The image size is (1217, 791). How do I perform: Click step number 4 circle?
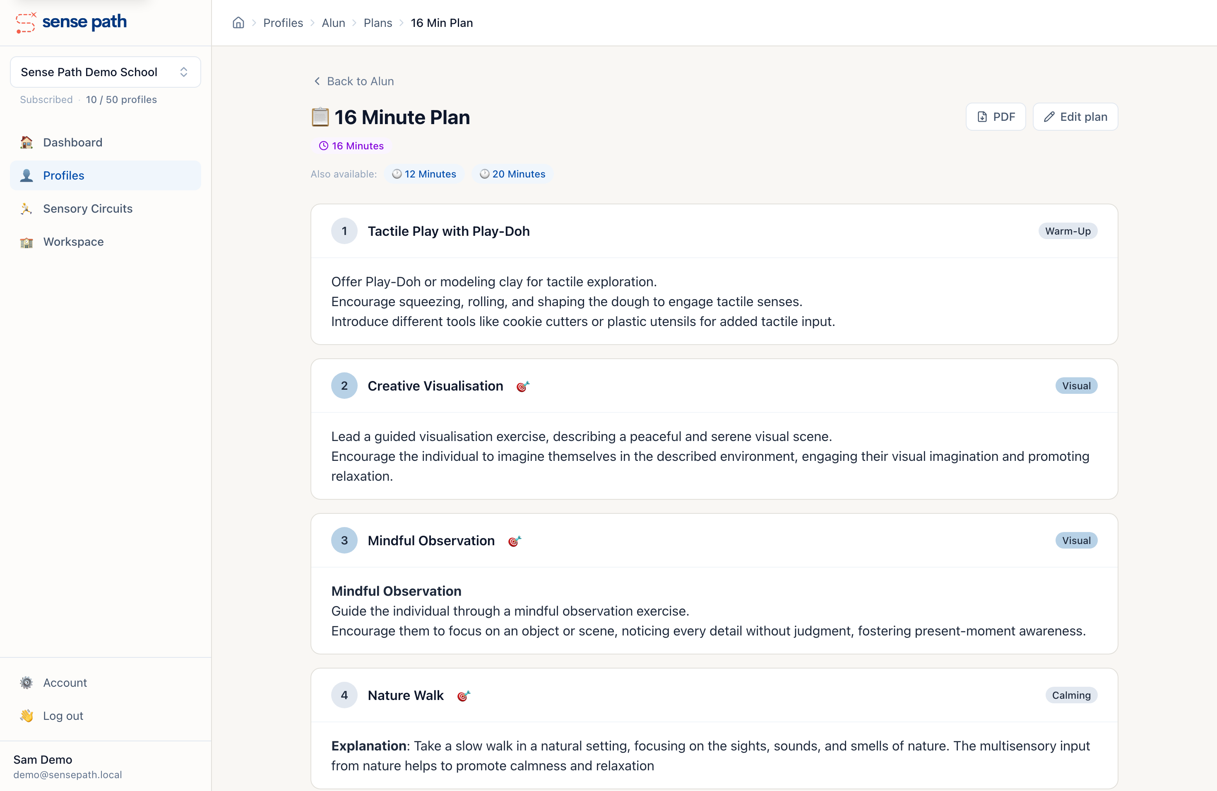(x=344, y=696)
